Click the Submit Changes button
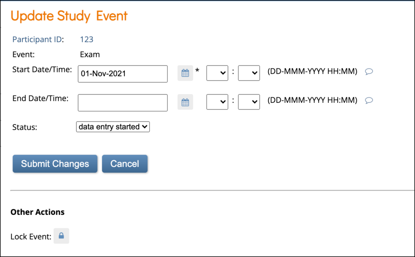The height and width of the screenshot is (257, 415). pos(55,164)
